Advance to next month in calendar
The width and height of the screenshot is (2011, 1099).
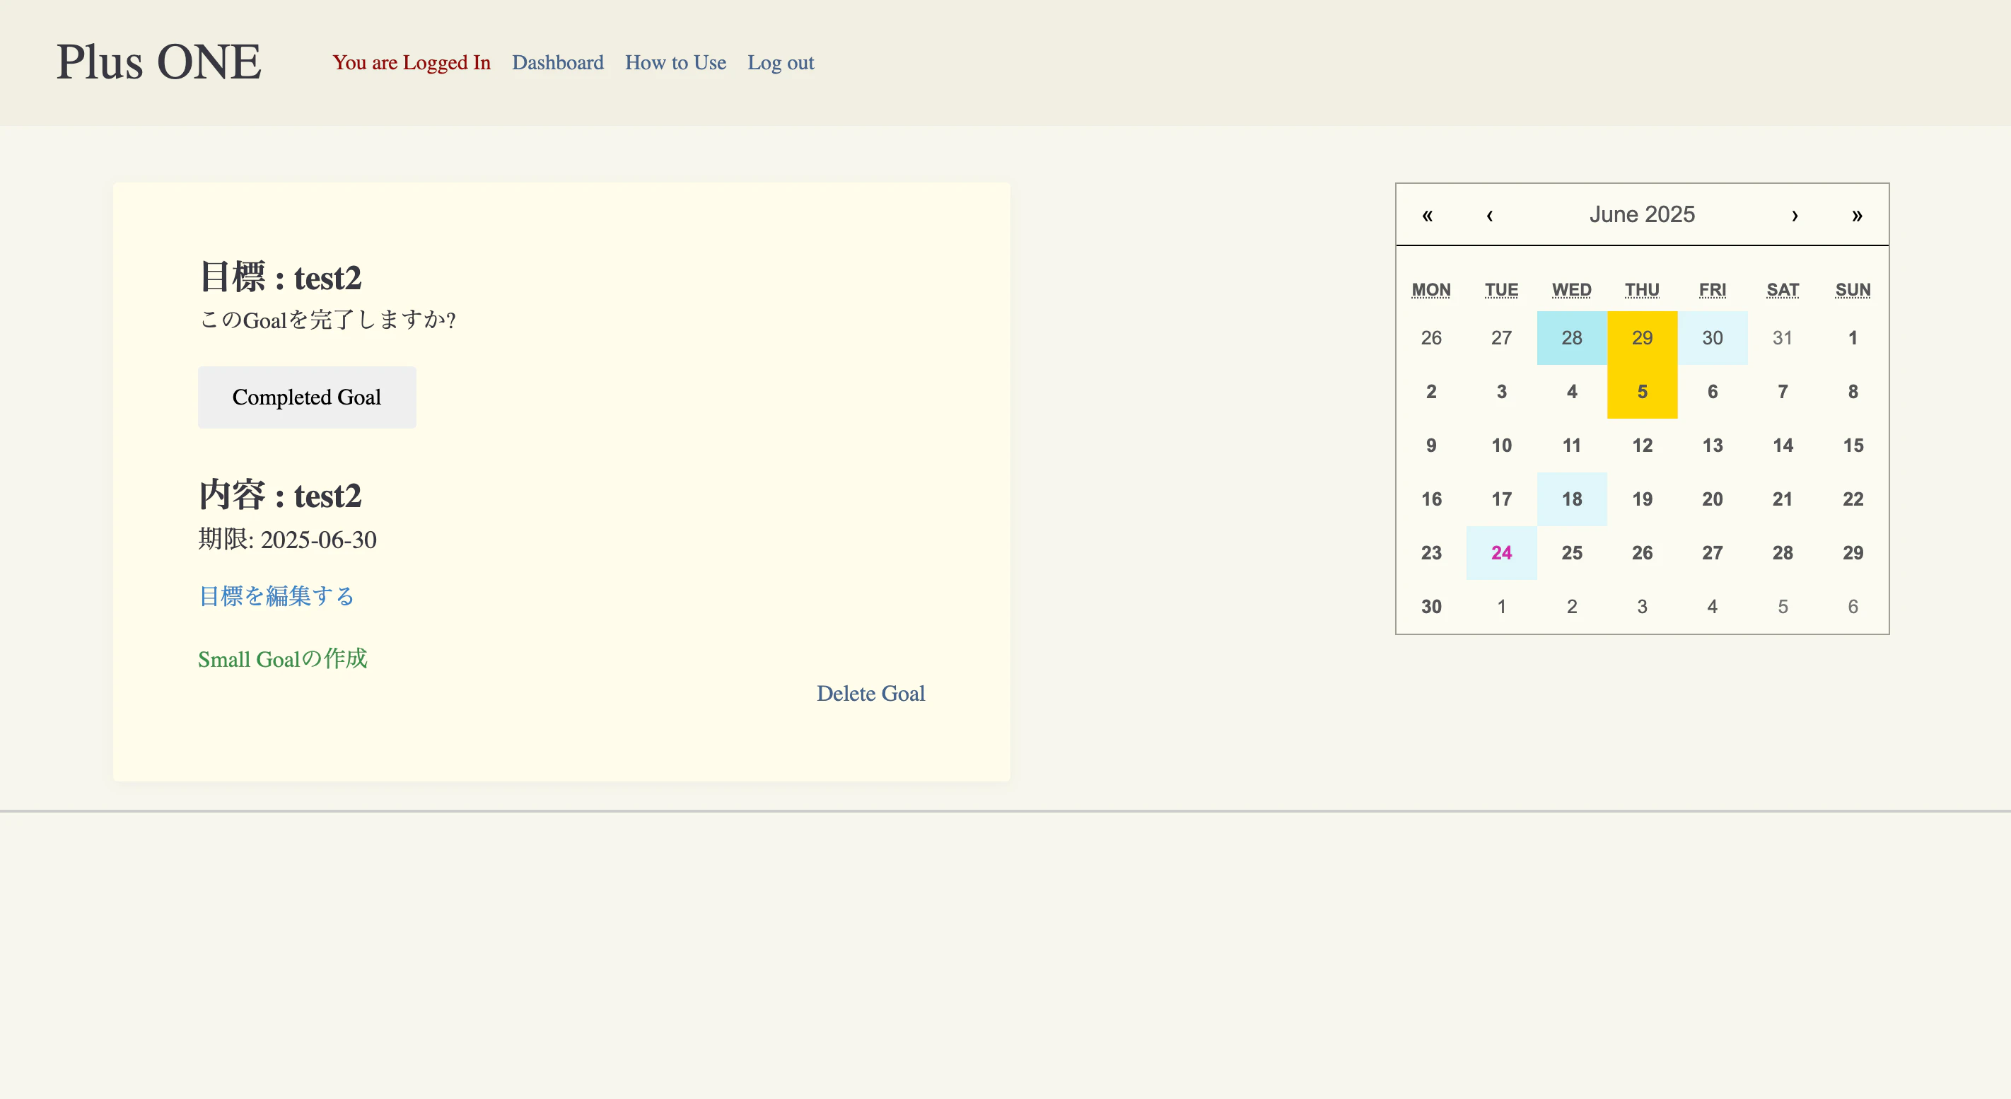(1795, 215)
